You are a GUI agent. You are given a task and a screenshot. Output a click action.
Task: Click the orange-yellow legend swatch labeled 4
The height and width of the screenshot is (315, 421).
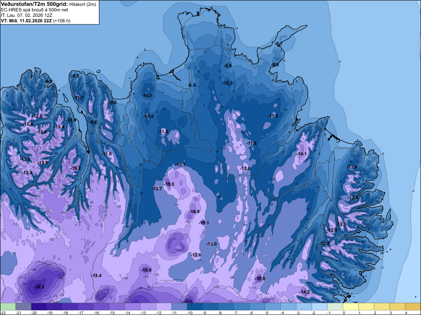coord(413,307)
